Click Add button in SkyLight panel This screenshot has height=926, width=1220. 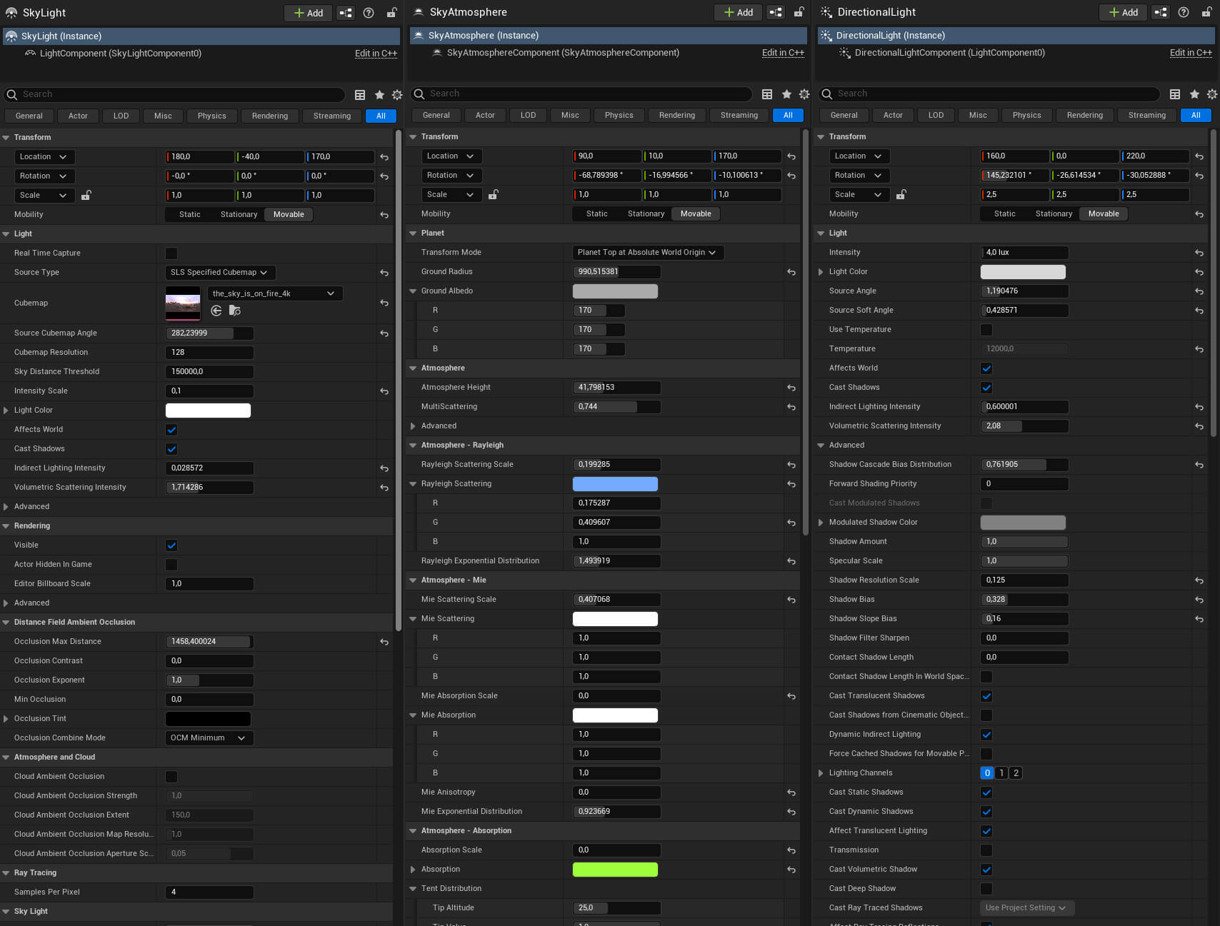[x=309, y=13]
